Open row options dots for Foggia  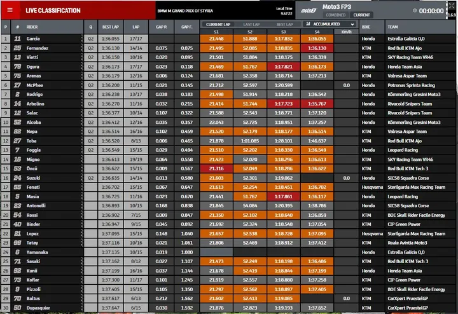coord(82,150)
